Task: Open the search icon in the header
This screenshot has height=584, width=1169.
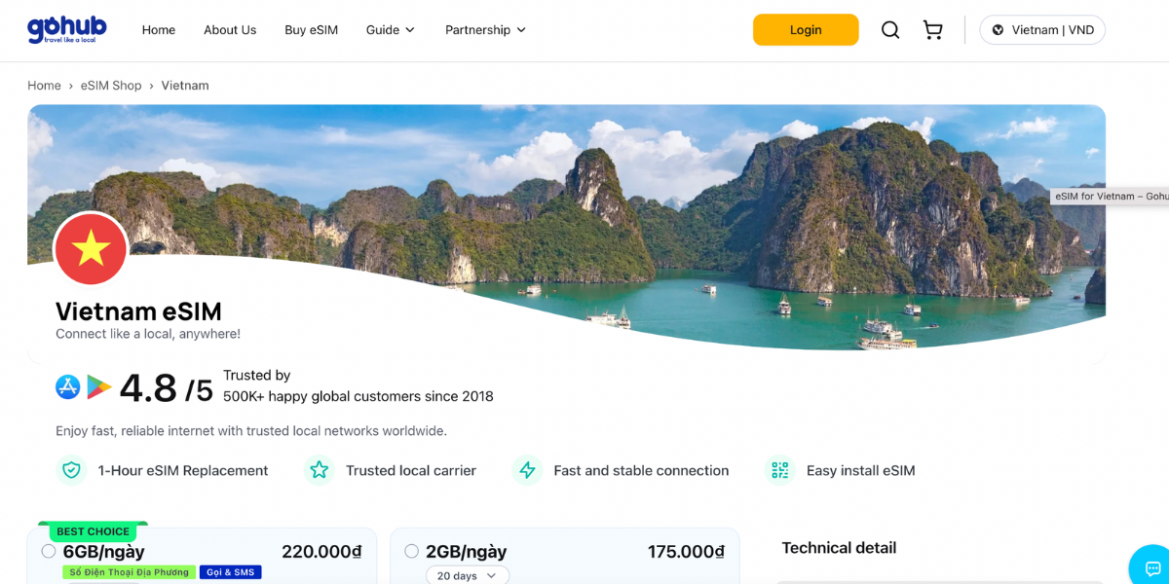Action: click(889, 29)
